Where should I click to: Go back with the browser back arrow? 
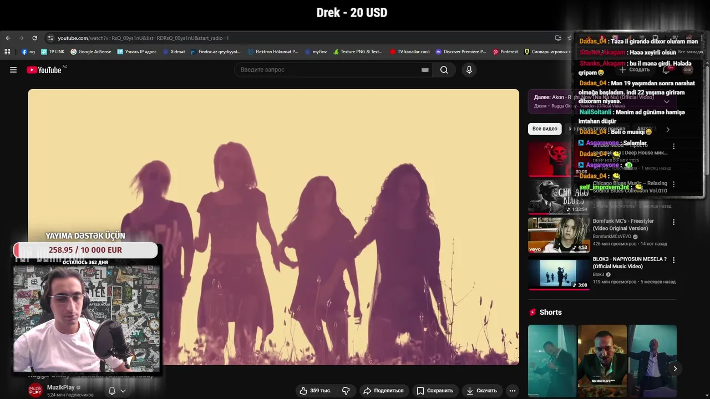tap(8, 38)
